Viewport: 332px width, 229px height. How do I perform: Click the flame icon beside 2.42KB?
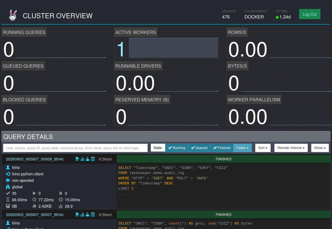point(34,206)
